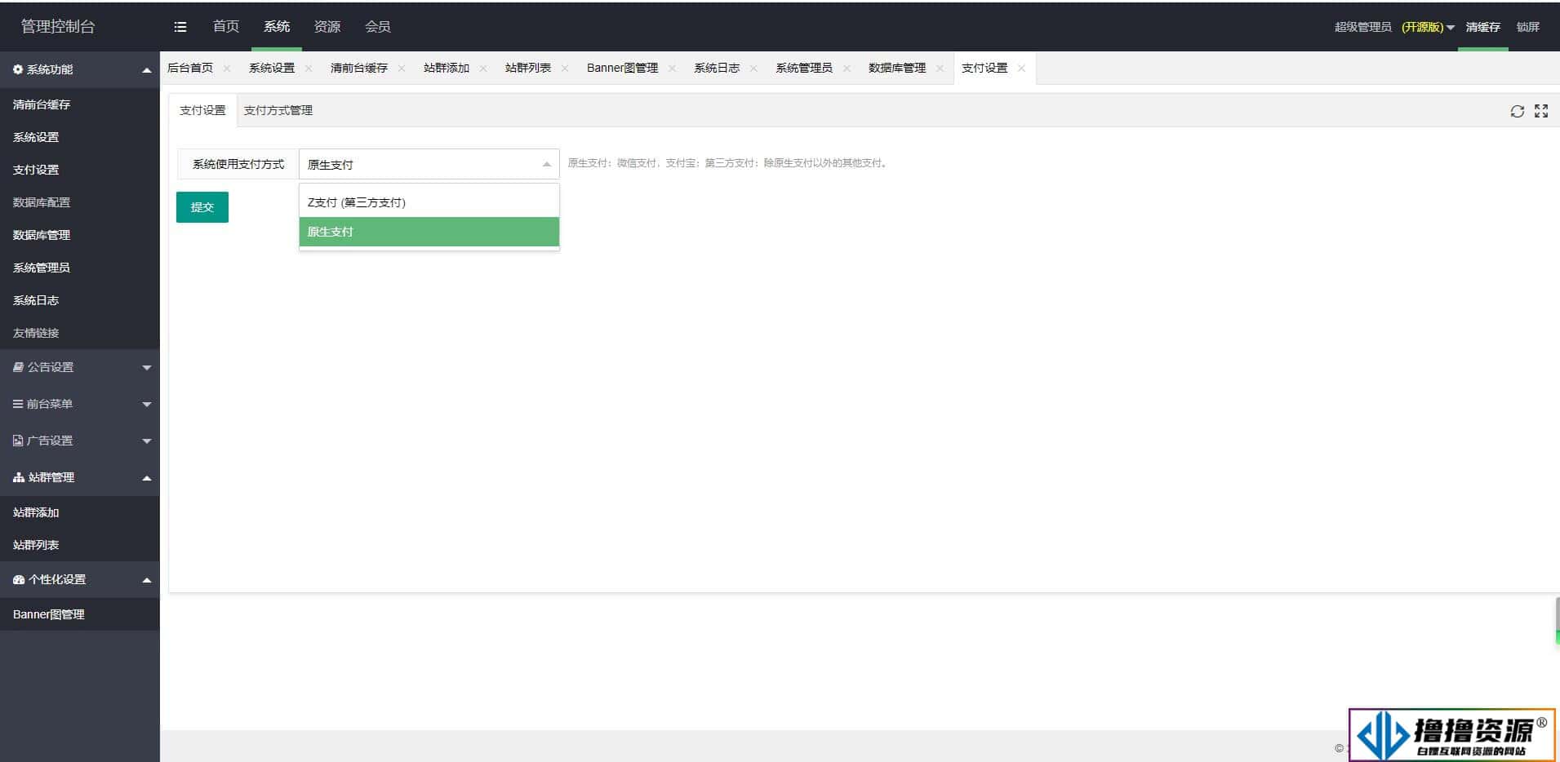Close the 系统设置 tab
1560x762 pixels.
point(309,69)
